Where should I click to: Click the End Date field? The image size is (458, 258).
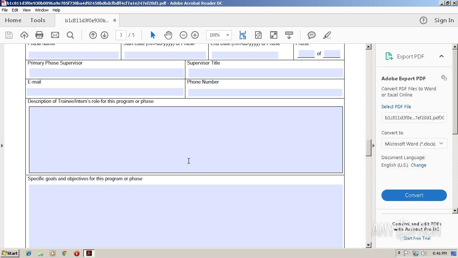click(x=245, y=55)
